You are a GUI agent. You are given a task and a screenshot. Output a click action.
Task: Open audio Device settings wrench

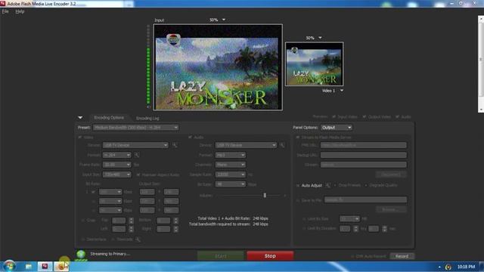pyautogui.click(x=282, y=145)
